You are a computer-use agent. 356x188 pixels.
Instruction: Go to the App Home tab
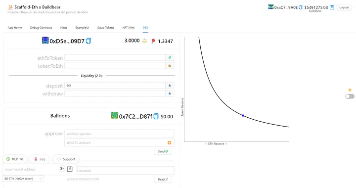[15, 28]
